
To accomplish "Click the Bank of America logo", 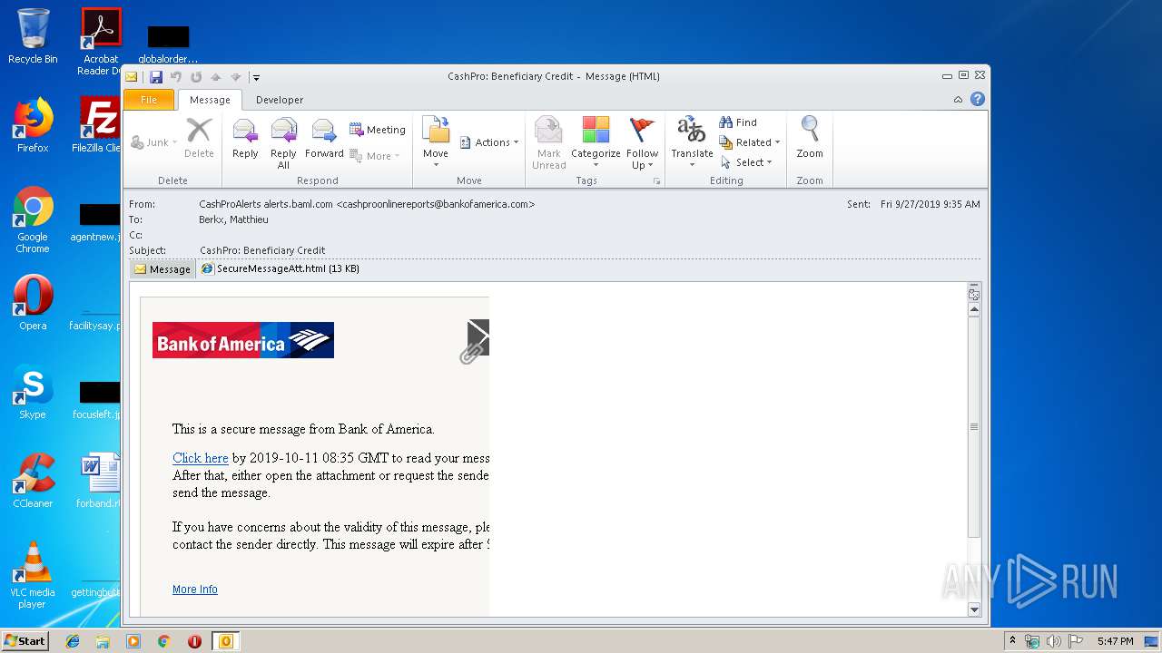I will [243, 340].
